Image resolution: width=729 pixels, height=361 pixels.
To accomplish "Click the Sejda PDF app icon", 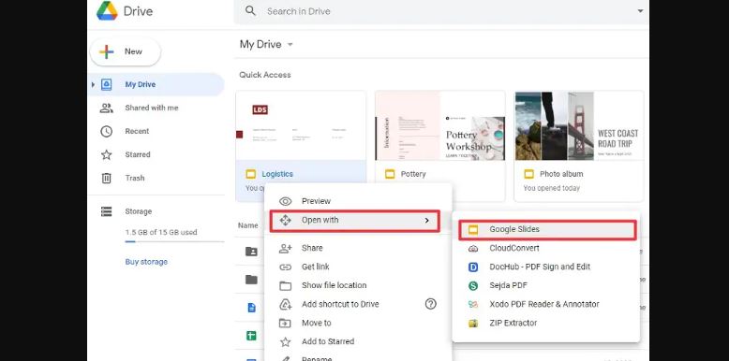I will tap(473, 286).
